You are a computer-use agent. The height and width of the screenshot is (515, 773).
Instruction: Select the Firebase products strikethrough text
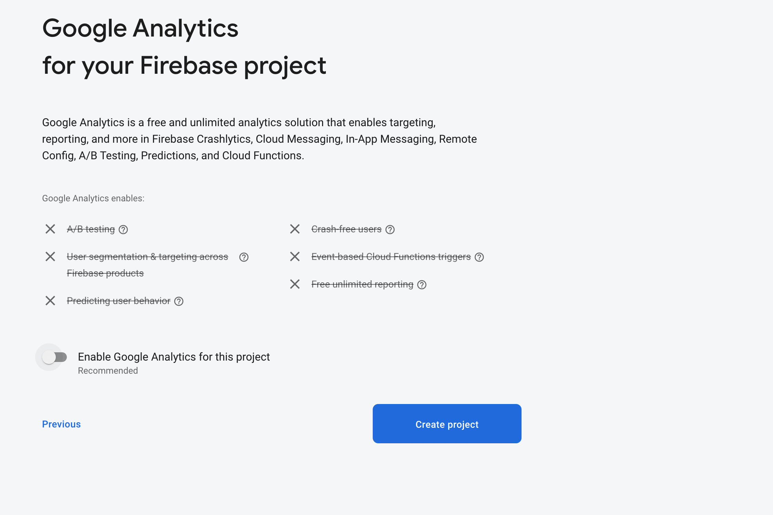(105, 273)
